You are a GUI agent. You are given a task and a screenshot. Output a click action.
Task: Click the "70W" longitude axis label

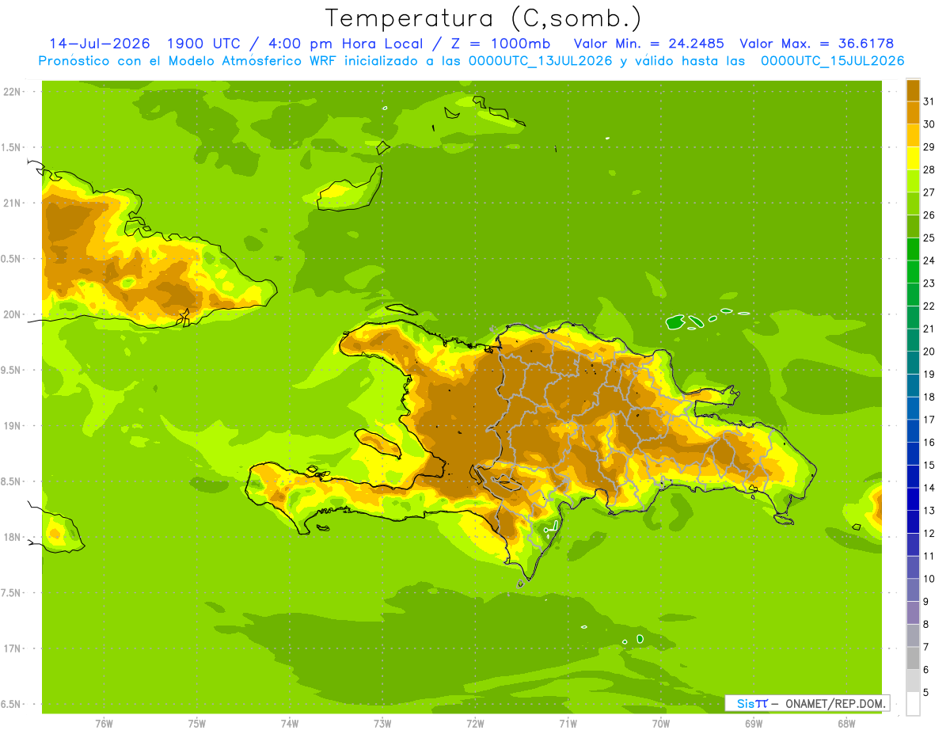[x=661, y=724]
